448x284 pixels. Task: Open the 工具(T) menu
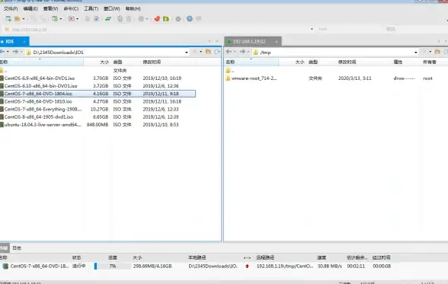pyautogui.click(x=91, y=9)
